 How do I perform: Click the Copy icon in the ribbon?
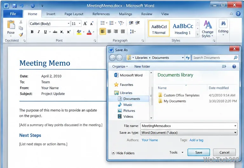tap(21, 28)
